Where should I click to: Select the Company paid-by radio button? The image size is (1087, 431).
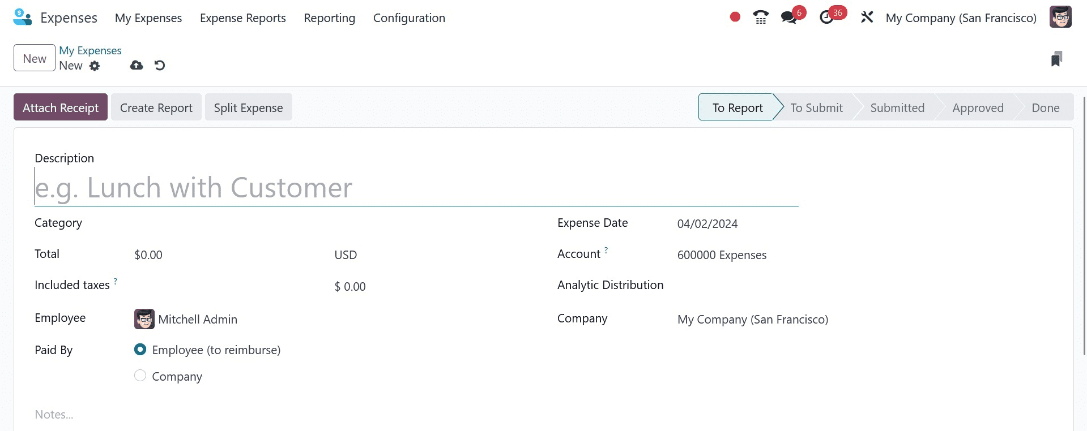coord(140,376)
